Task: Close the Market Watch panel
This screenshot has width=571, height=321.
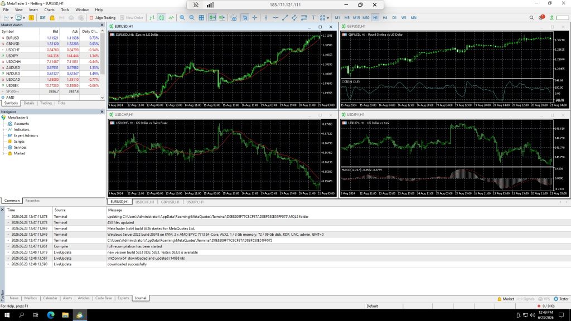Action: [x=102, y=25]
